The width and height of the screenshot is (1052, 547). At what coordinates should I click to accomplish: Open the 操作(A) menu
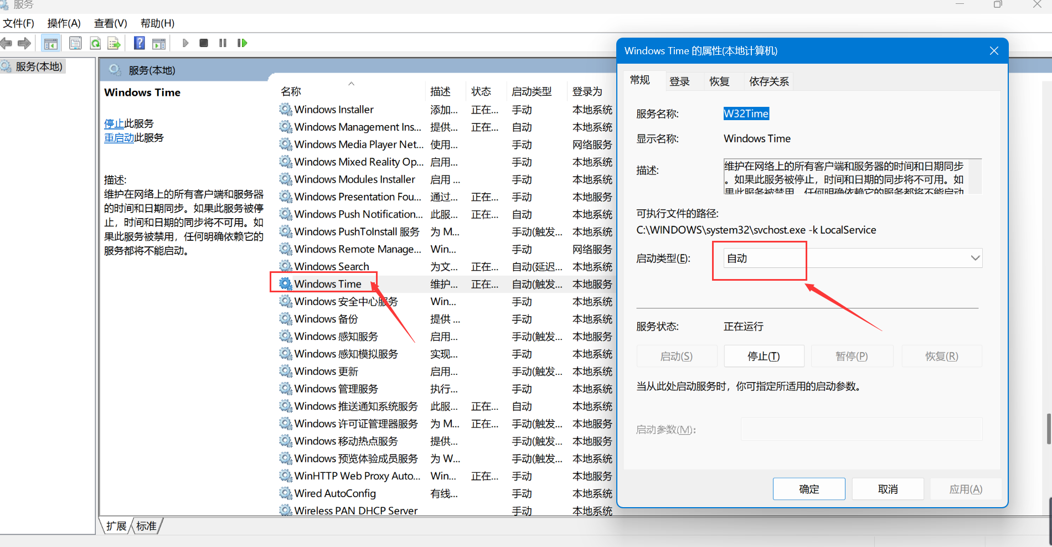[64, 23]
